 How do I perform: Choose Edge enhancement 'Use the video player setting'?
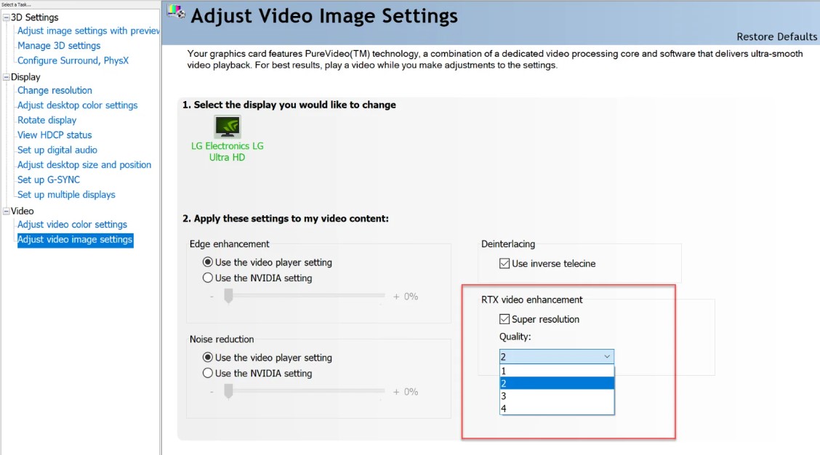pyautogui.click(x=208, y=262)
